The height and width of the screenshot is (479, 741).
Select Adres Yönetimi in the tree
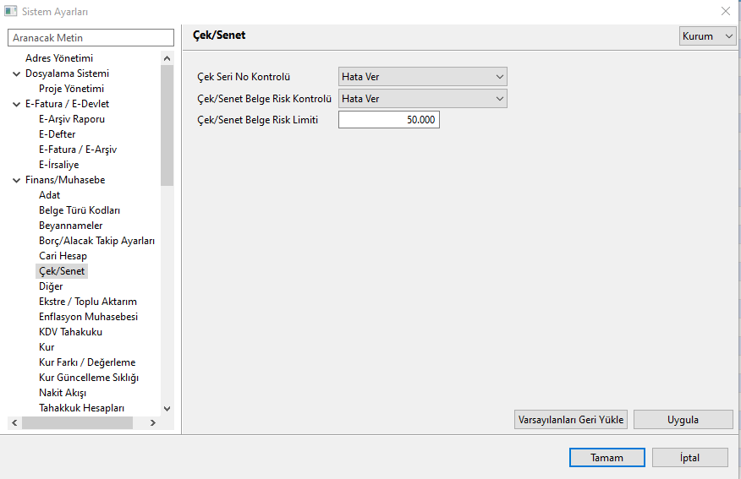[x=59, y=58]
